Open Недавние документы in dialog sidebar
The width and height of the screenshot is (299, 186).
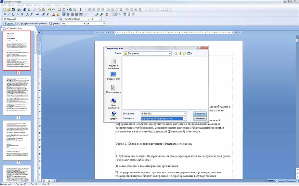point(113,63)
